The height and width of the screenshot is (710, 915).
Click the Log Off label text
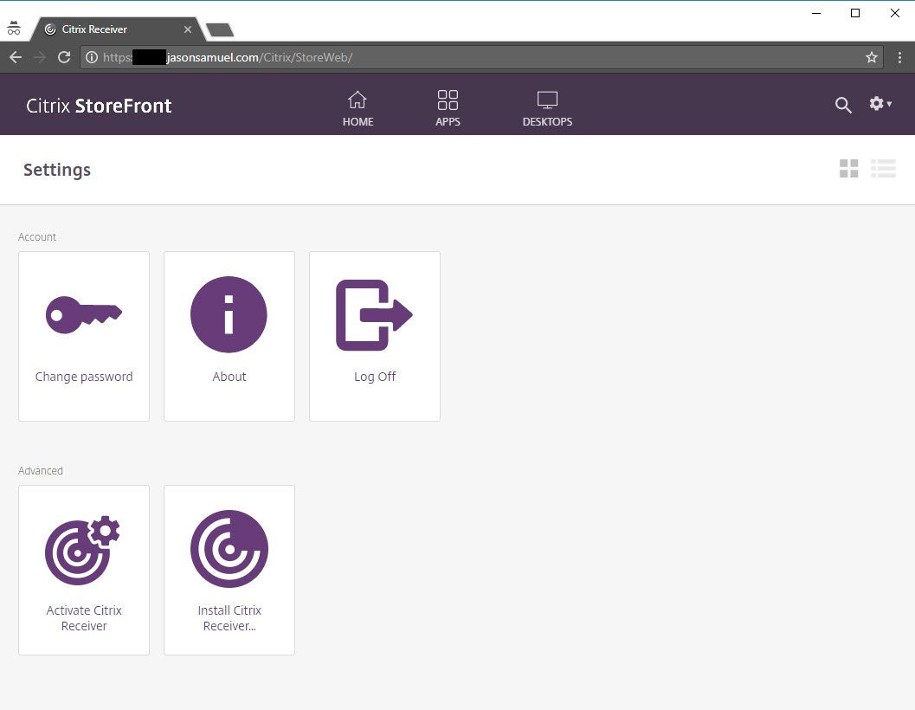(x=375, y=377)
